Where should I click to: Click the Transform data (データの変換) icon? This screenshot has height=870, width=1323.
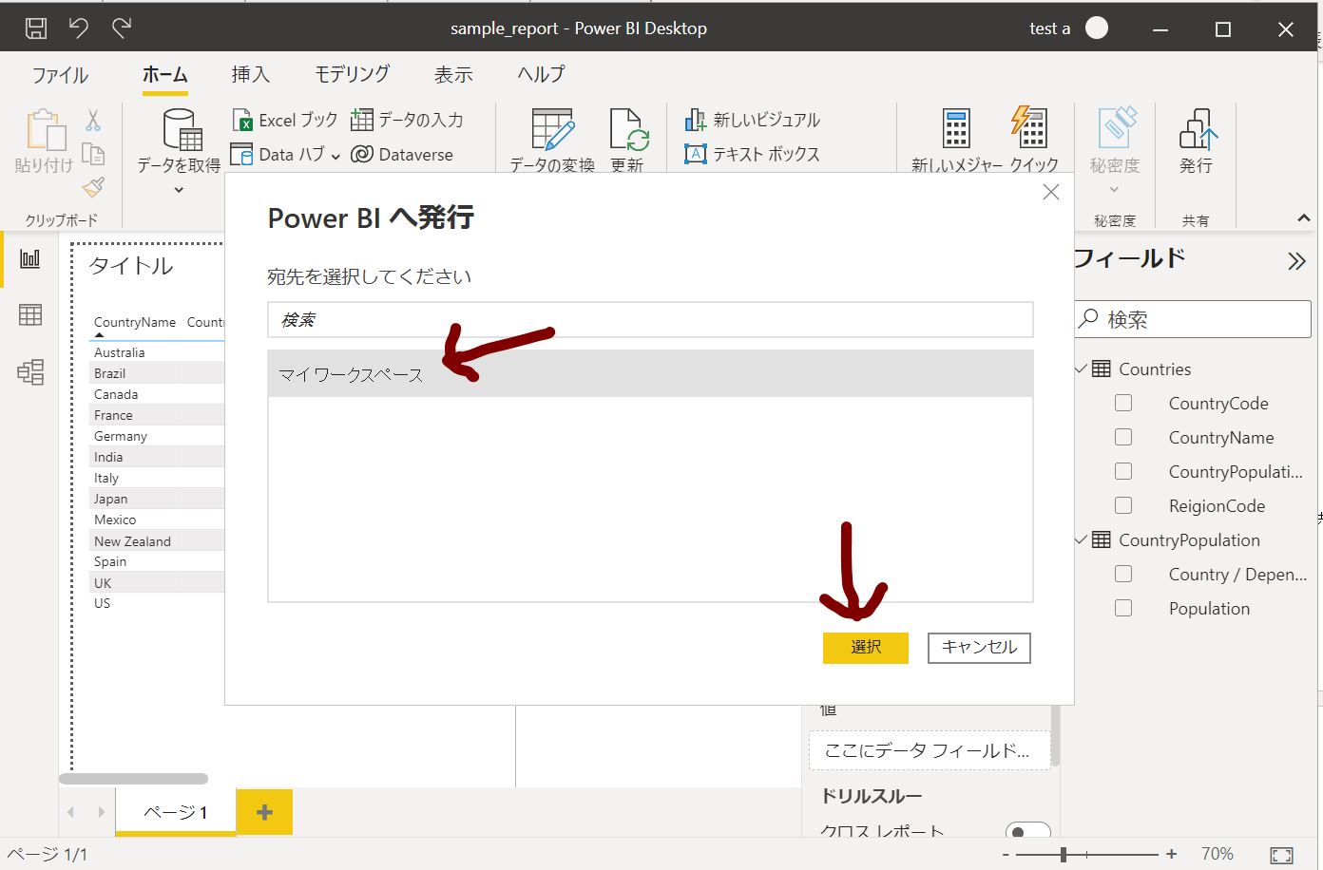552,130
